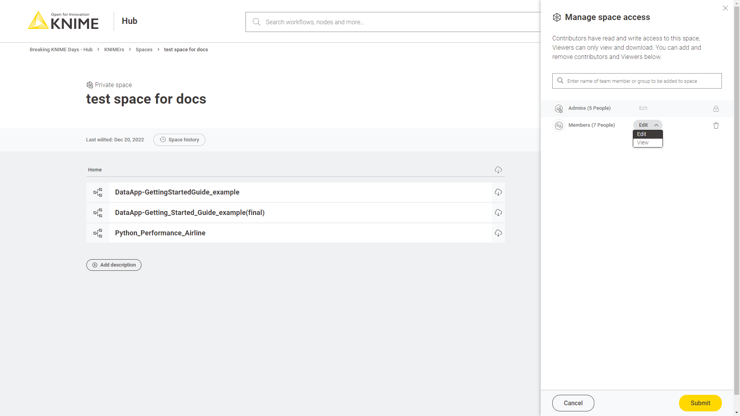Click workflow icon beside Python_Performance_Airline
This screenshot has width=740, height=416.
coord(98,233)
